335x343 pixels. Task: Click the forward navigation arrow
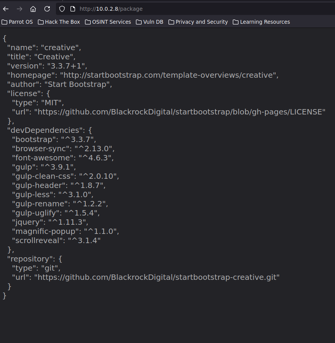[x=20, y=9]
